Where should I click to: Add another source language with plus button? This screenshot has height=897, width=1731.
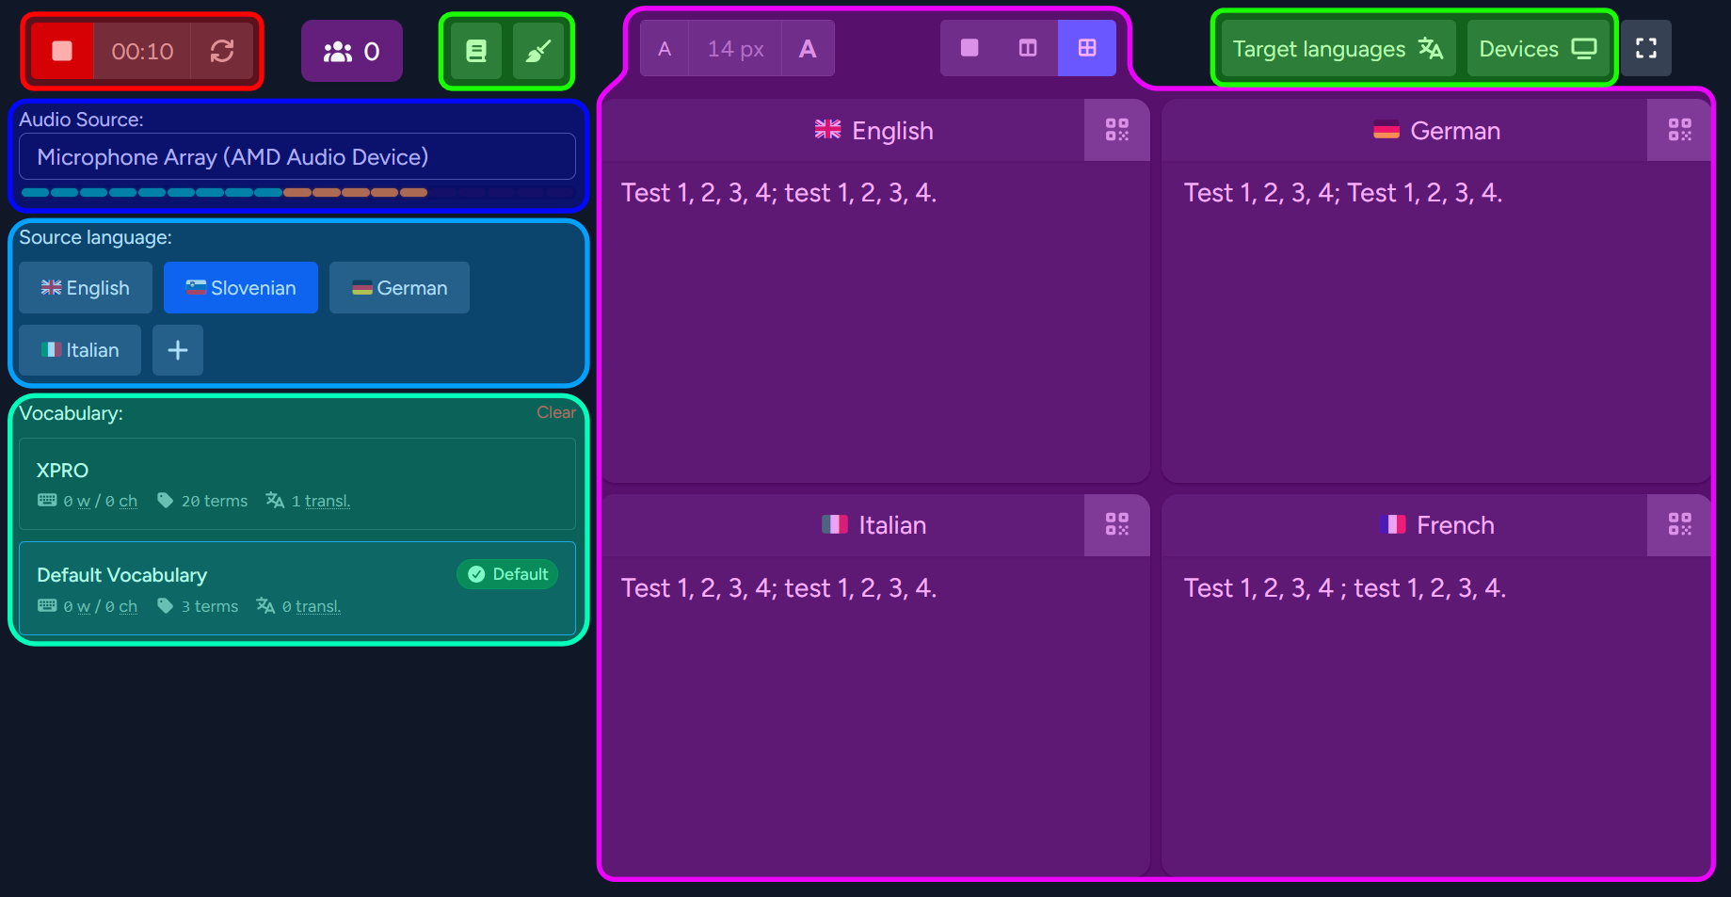pyautogui.click(x=178, y=350)
